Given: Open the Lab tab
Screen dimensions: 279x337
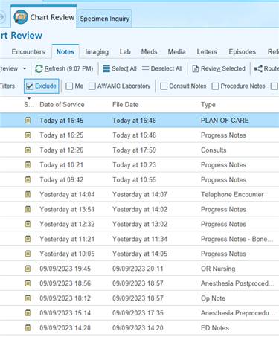Looking at the screenshot, I should (125, 52).
